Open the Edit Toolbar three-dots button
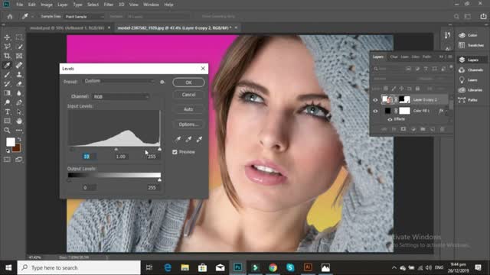490x275 pixels. point(19,131)
